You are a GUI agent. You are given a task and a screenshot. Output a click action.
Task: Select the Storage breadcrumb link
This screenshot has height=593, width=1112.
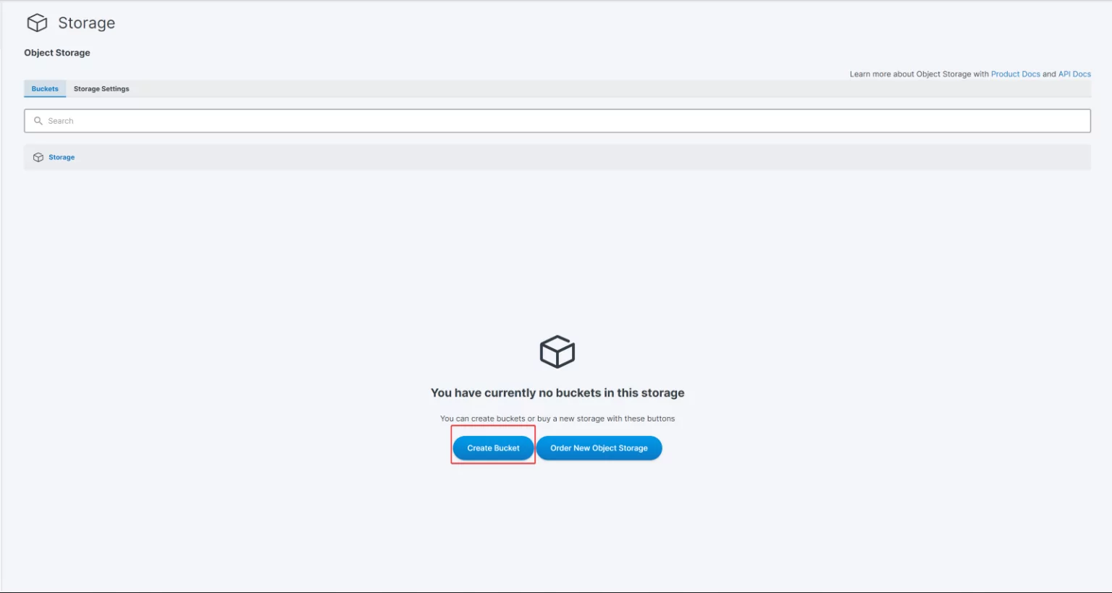[62, 157]
